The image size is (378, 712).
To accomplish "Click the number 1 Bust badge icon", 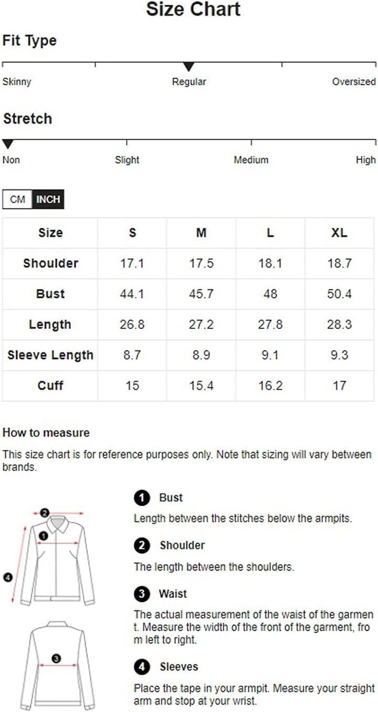I will 141,497.
